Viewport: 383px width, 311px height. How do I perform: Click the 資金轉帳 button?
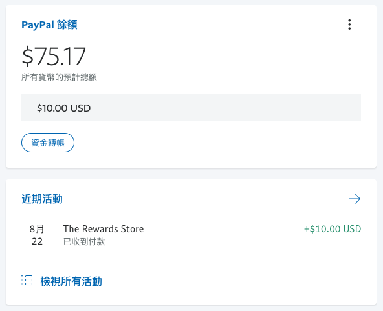pyautogui.click(x=48, y=143)
